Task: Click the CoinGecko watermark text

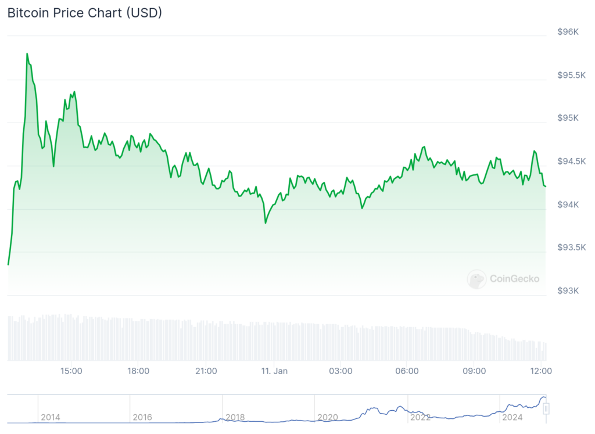Action: pos(514,279)
